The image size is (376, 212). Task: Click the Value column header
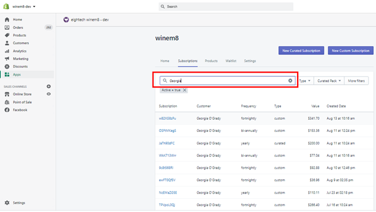pyautogui.click(x=316, y=106)
